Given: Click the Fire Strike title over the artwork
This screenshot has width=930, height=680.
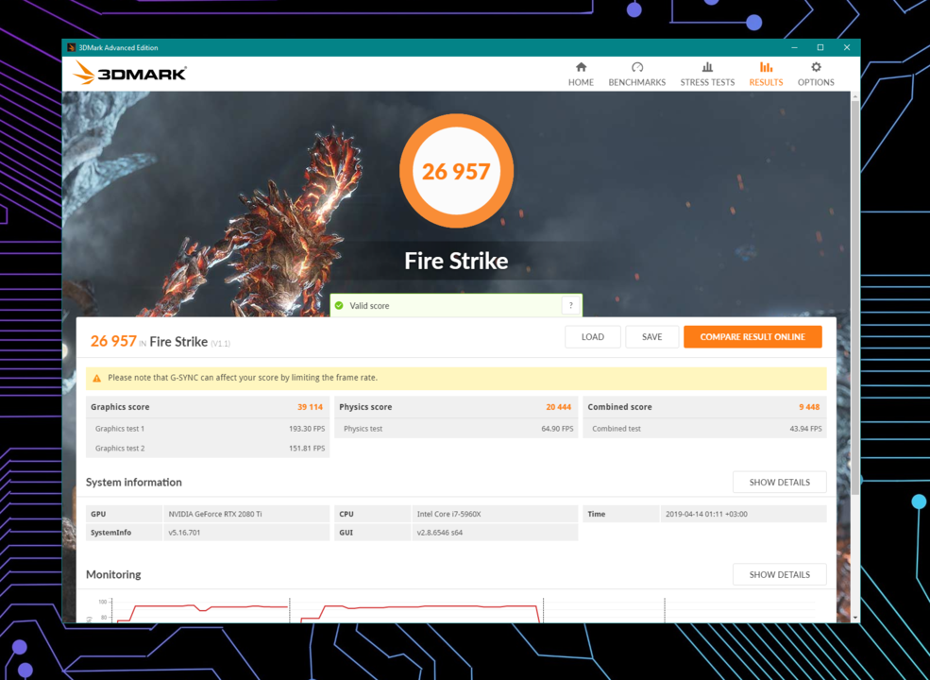Looking at the screenshot, I should 456,261.
